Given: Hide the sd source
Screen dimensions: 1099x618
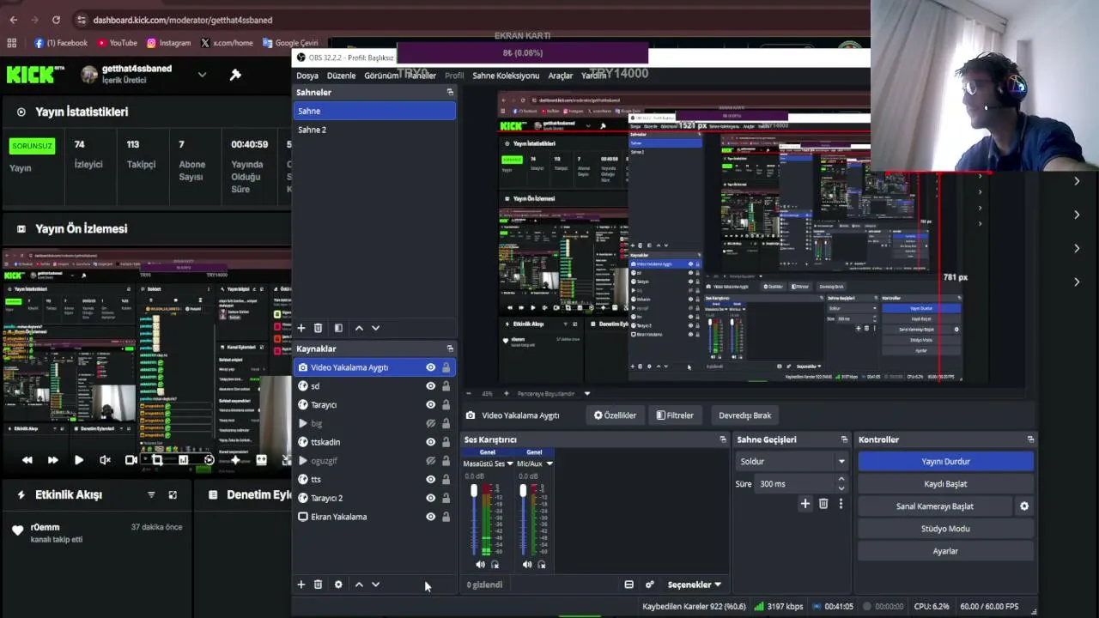Looking at the screenshot, I should pyautogui.click(x=430, y=386).
